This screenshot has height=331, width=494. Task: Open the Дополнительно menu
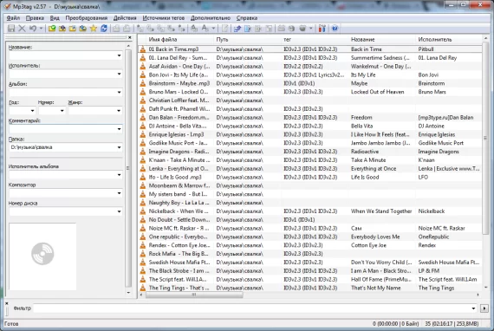coord(210,18)
